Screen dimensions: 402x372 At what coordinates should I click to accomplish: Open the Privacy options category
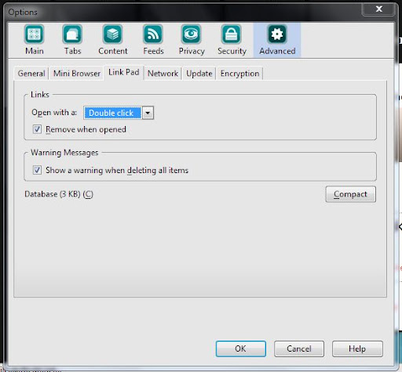192,40
